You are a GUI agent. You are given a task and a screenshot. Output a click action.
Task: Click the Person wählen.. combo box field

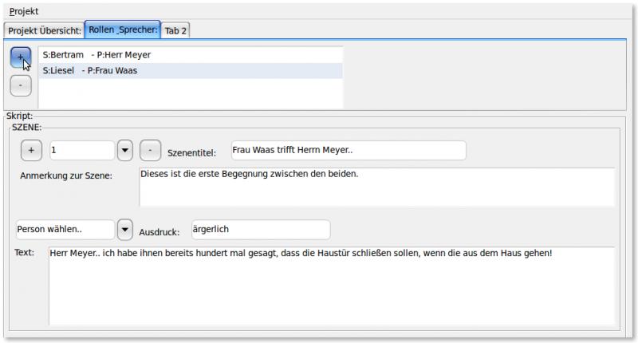click(65, 230)
